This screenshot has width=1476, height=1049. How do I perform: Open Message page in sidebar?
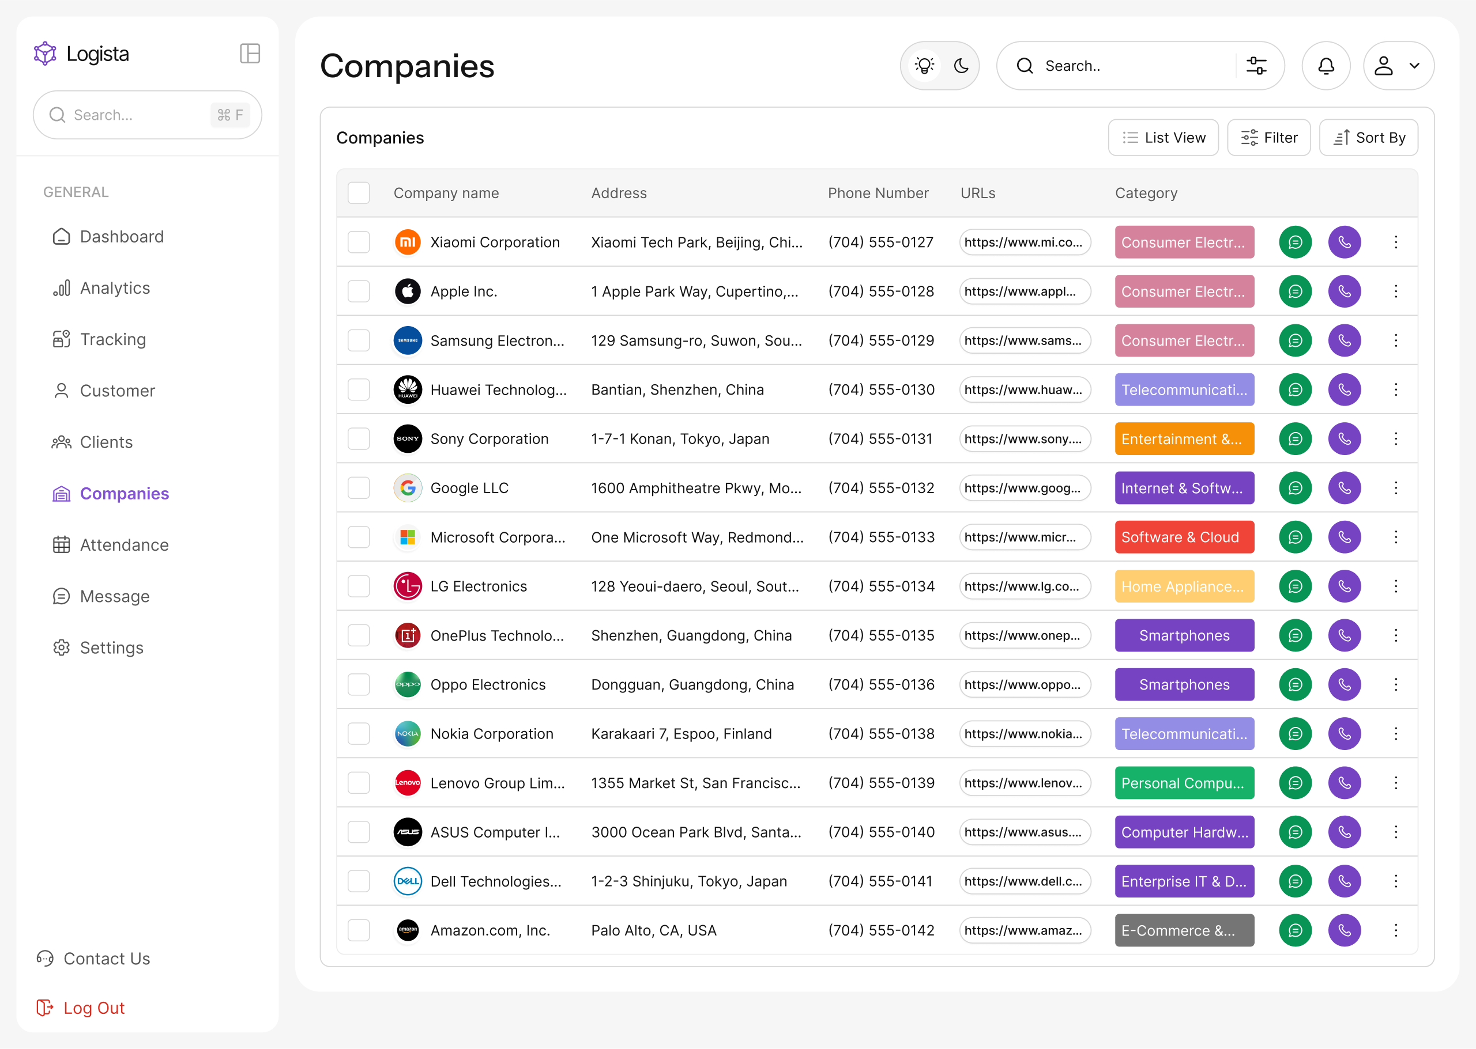pyautogui.click(x=101, y=596)
